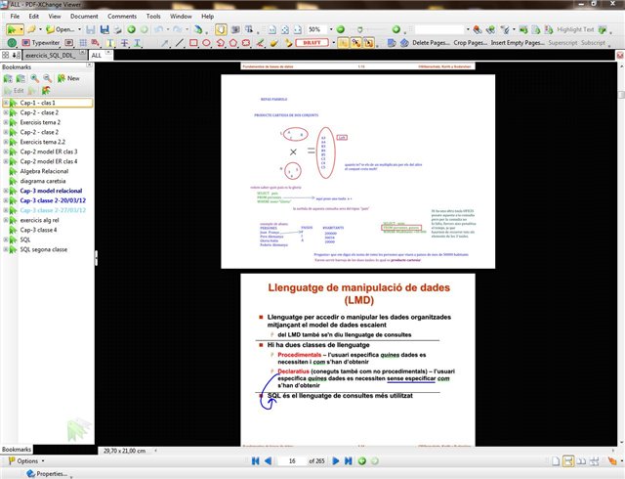
Task: Open the Open file dropdown arrow
Action: coord(79,29)
